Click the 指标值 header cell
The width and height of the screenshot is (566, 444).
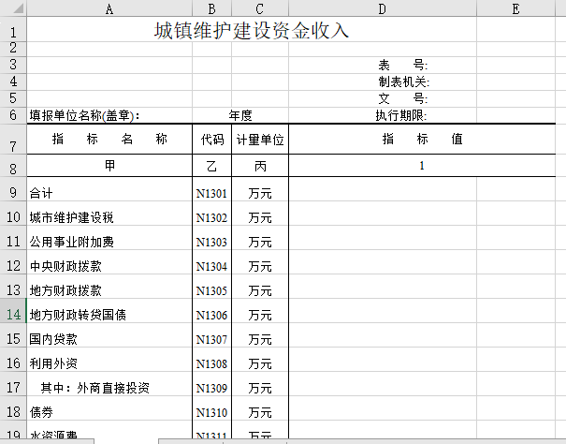point(422,140)
